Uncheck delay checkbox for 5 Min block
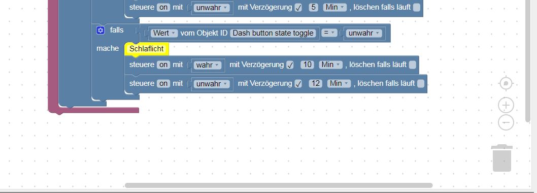Image resolution: width=537 pixels, height=193 pixels. tap(298, 7)
